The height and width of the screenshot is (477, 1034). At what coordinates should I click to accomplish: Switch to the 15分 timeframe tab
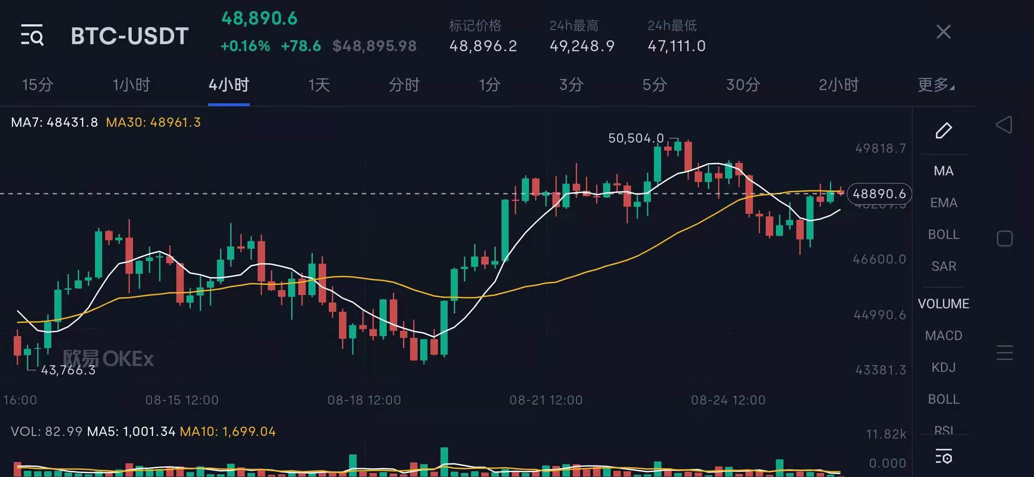[38, 84]
